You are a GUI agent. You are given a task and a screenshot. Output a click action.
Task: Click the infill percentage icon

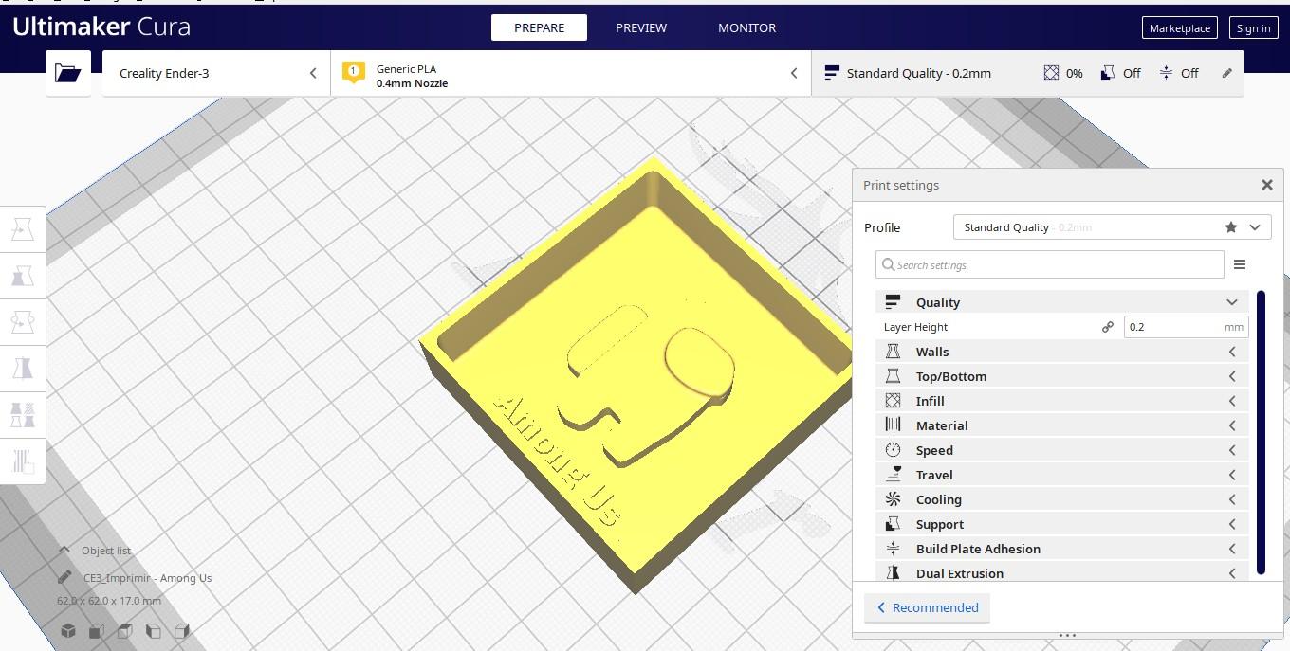click(1051, 73)
